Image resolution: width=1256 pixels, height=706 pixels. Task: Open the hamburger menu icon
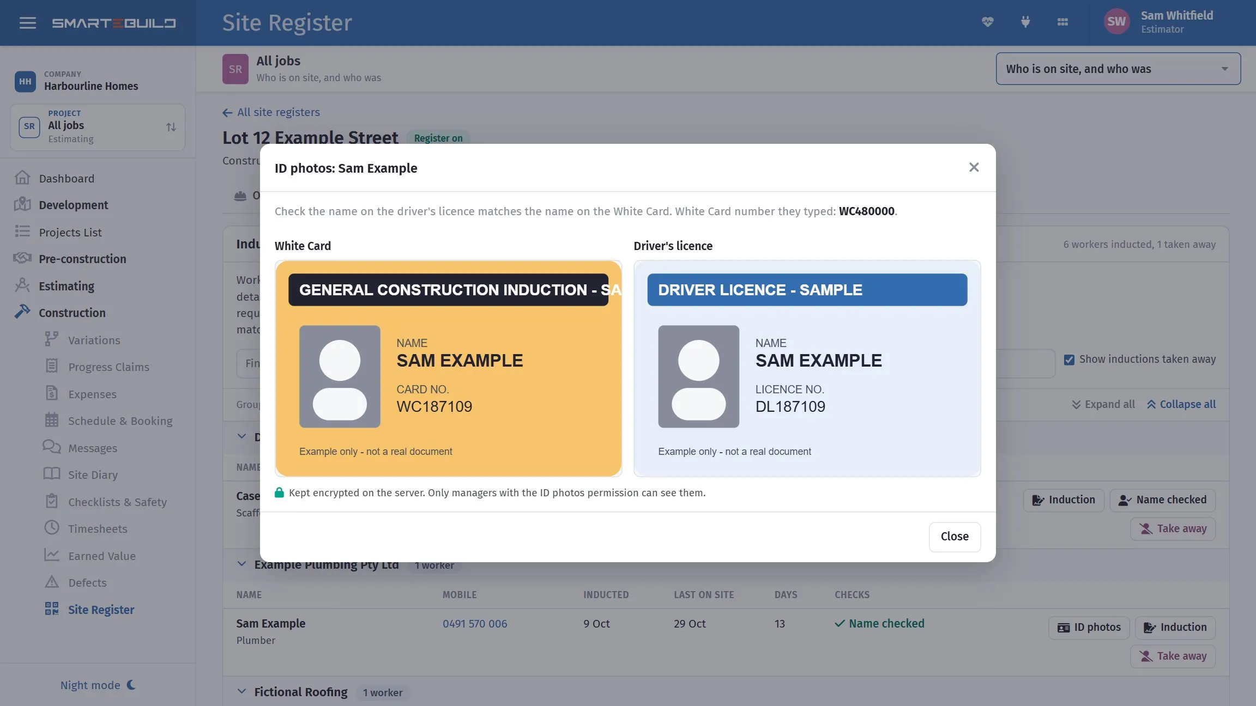click(27, 23)
